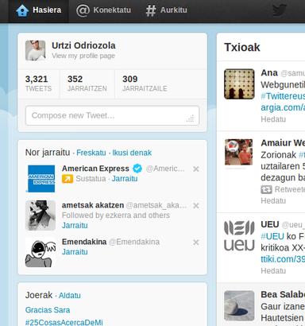Viewport: 305px width, 326px height.
Task: Open the Aurkitu hashtag tab
Action: tap(166, 10)
